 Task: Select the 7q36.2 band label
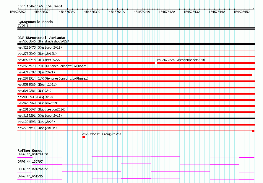tap(23, 25)
